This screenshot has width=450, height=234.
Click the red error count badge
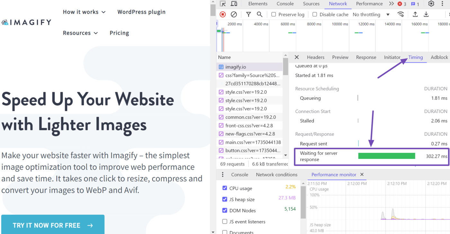pos(402,4)
